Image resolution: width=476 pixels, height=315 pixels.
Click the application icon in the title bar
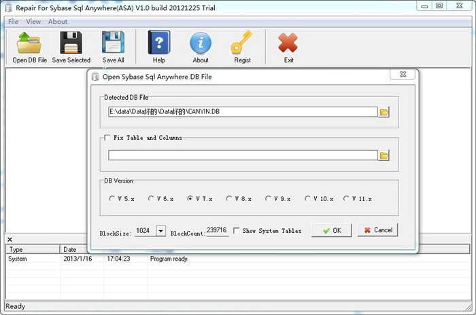coord(8,8)
